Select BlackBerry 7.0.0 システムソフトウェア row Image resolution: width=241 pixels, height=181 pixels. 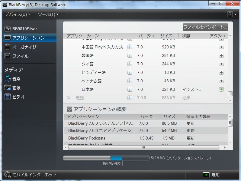[146, 123]
